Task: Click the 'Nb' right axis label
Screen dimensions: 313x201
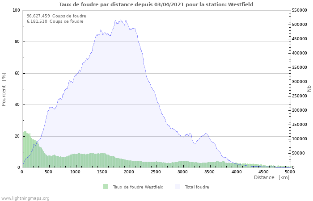Action: [309, 89]
